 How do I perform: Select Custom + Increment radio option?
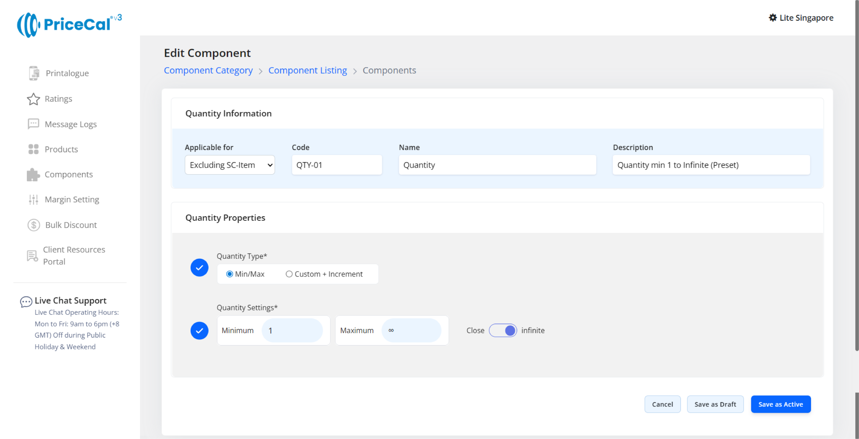point(289,274)
